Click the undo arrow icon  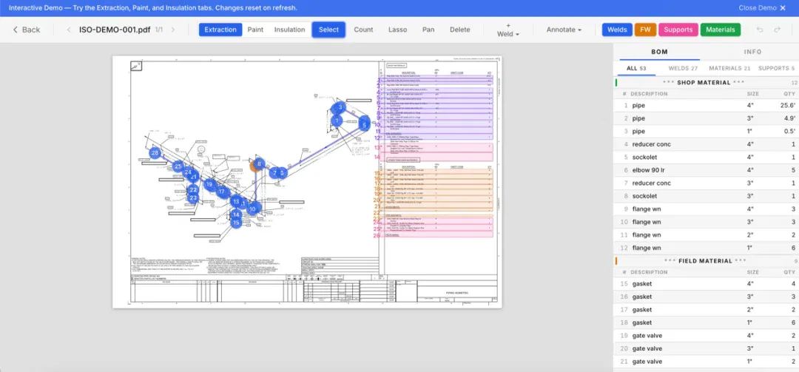coord(760,30)
